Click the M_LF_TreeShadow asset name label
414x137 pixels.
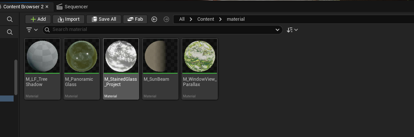tap(36, 82)
